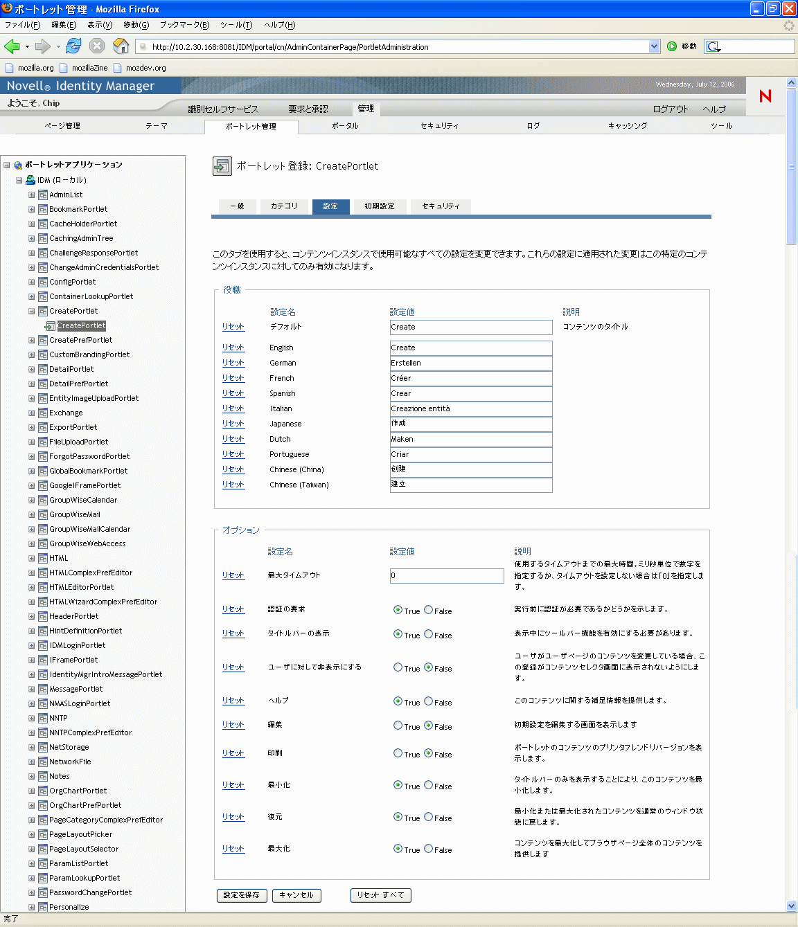This screenshot has width=798, height=927.
Task: Click the search engine G icon
Action: tap(713, 46)
